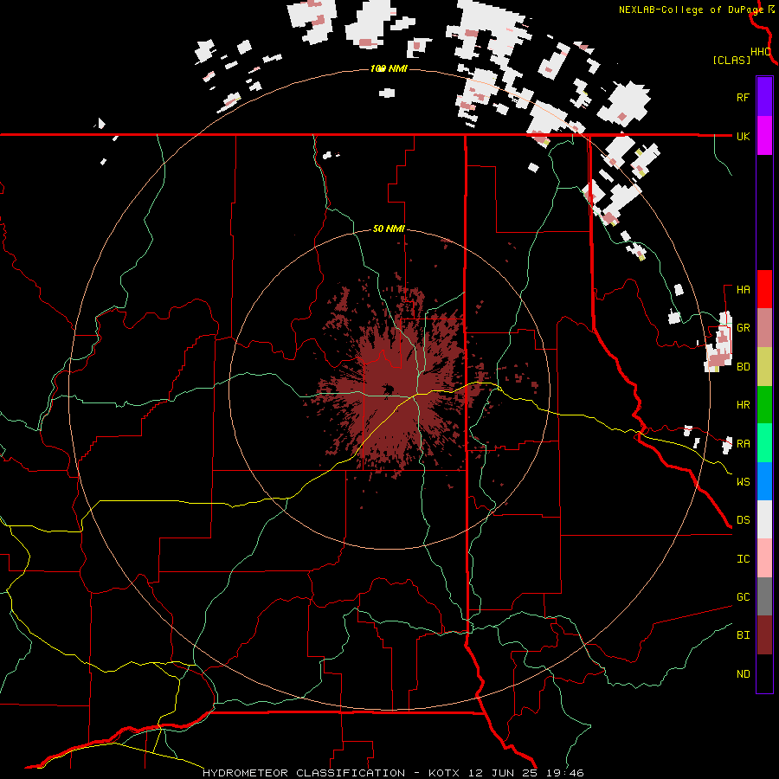Click the NEXLAB-College of DuPage text
The height and width of the screenshot is (779, 779).
(x=691, y=10)
